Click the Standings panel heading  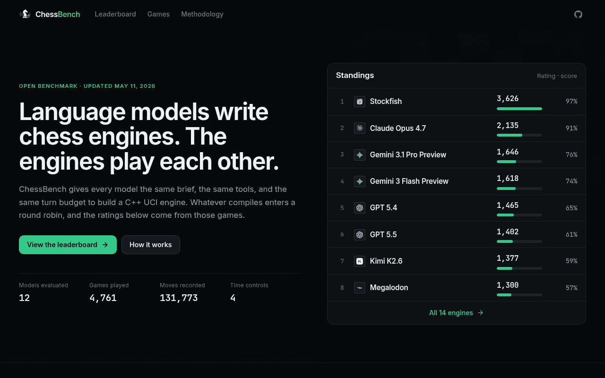click(355, 75)
